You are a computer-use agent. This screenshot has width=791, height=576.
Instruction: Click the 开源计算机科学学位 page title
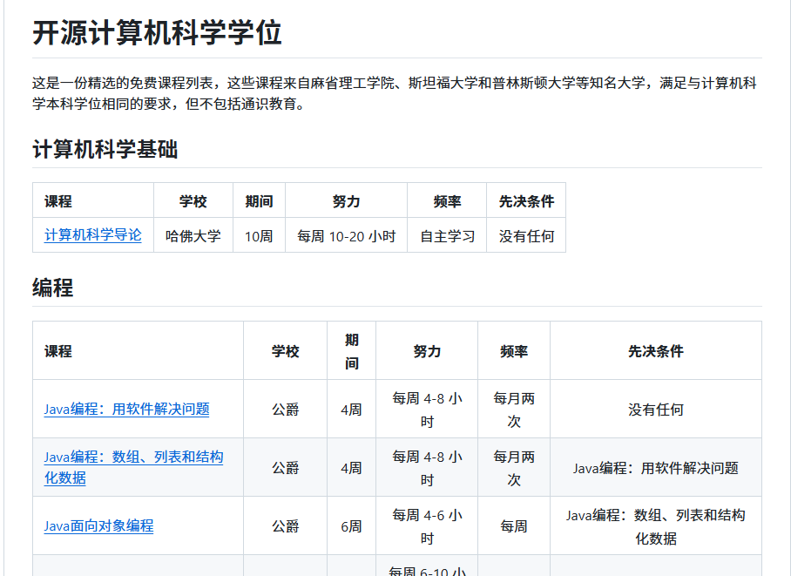[x=157, y=33]
